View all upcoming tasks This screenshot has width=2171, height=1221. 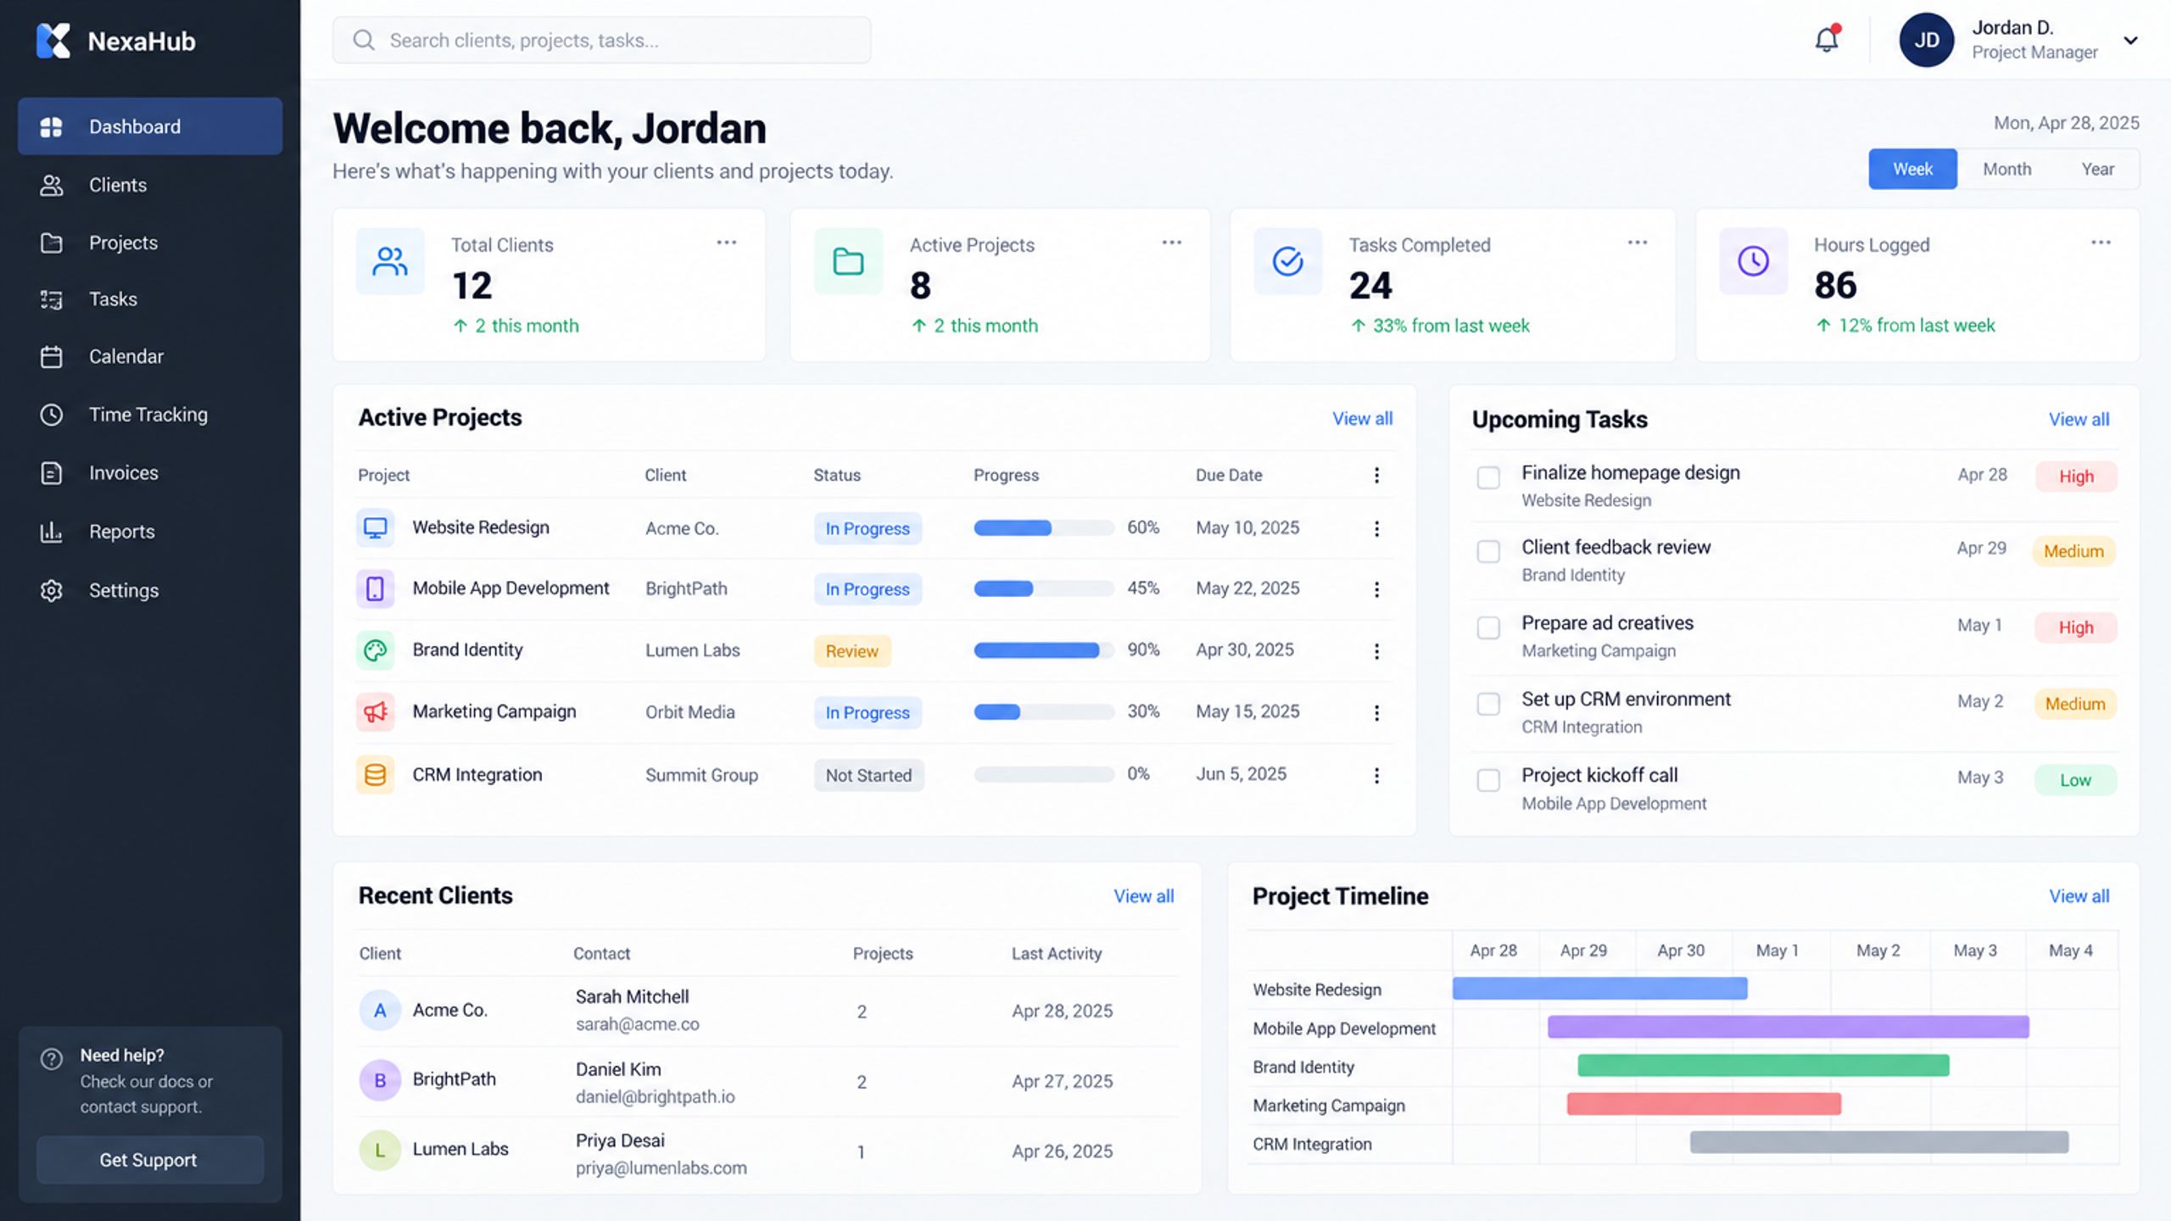2079,419
